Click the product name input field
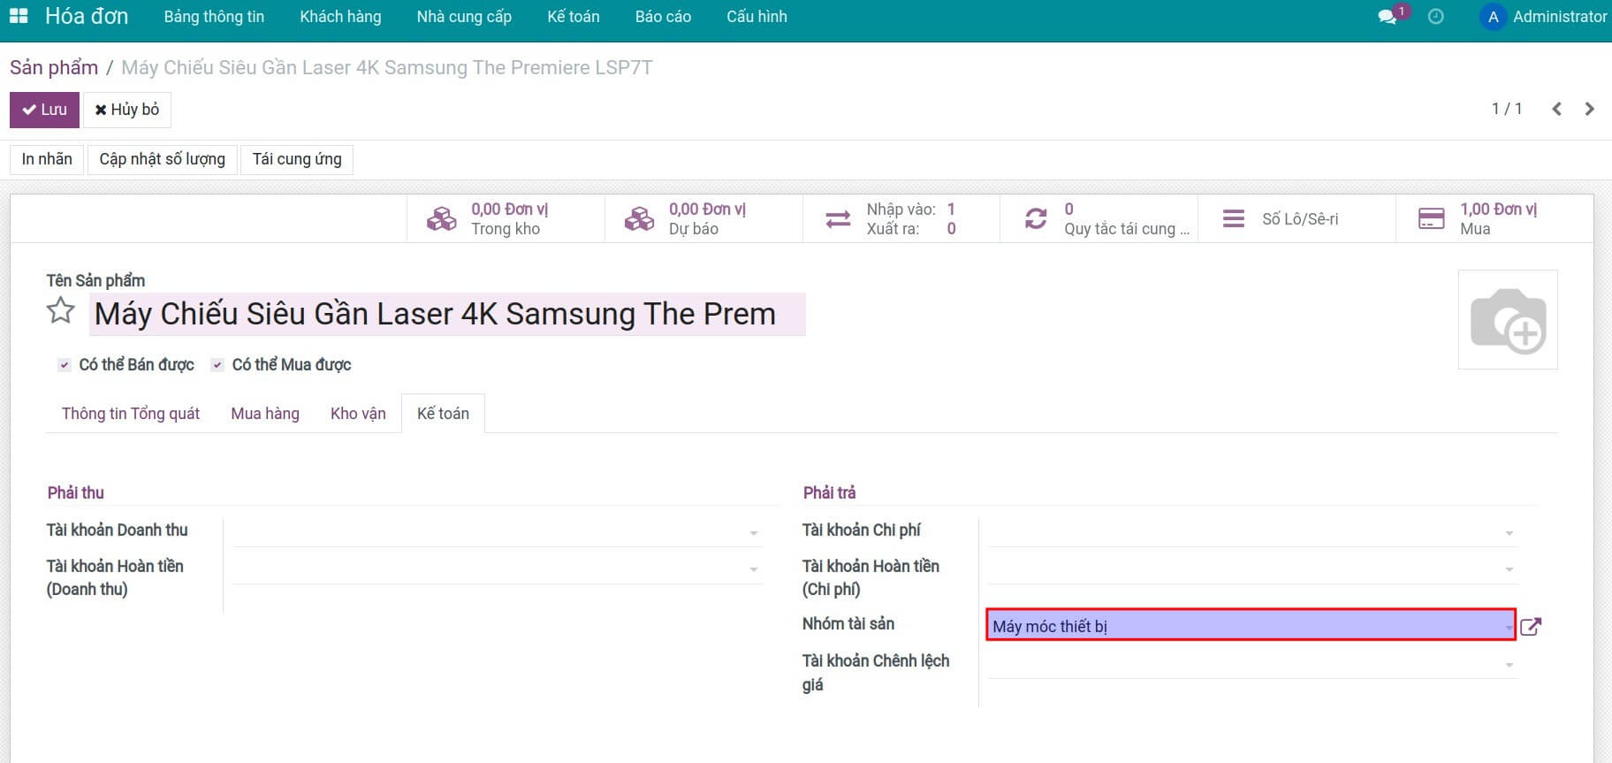 (x=446, y=315)
